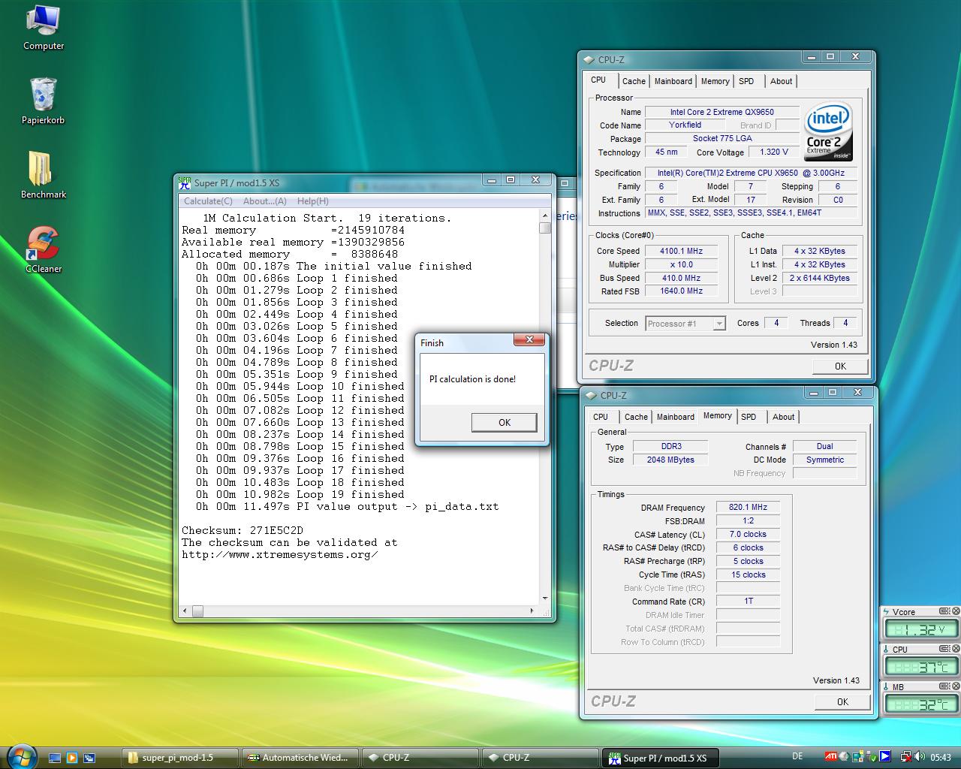
Task: Click the DE language indicator
Action: click(x=797, y=756)
